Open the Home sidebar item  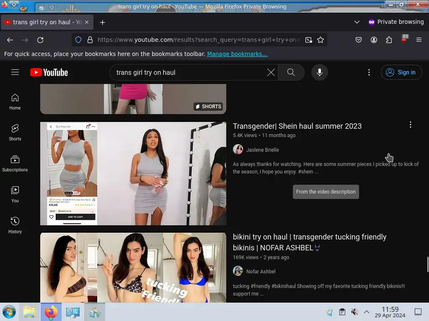(15, 102)
